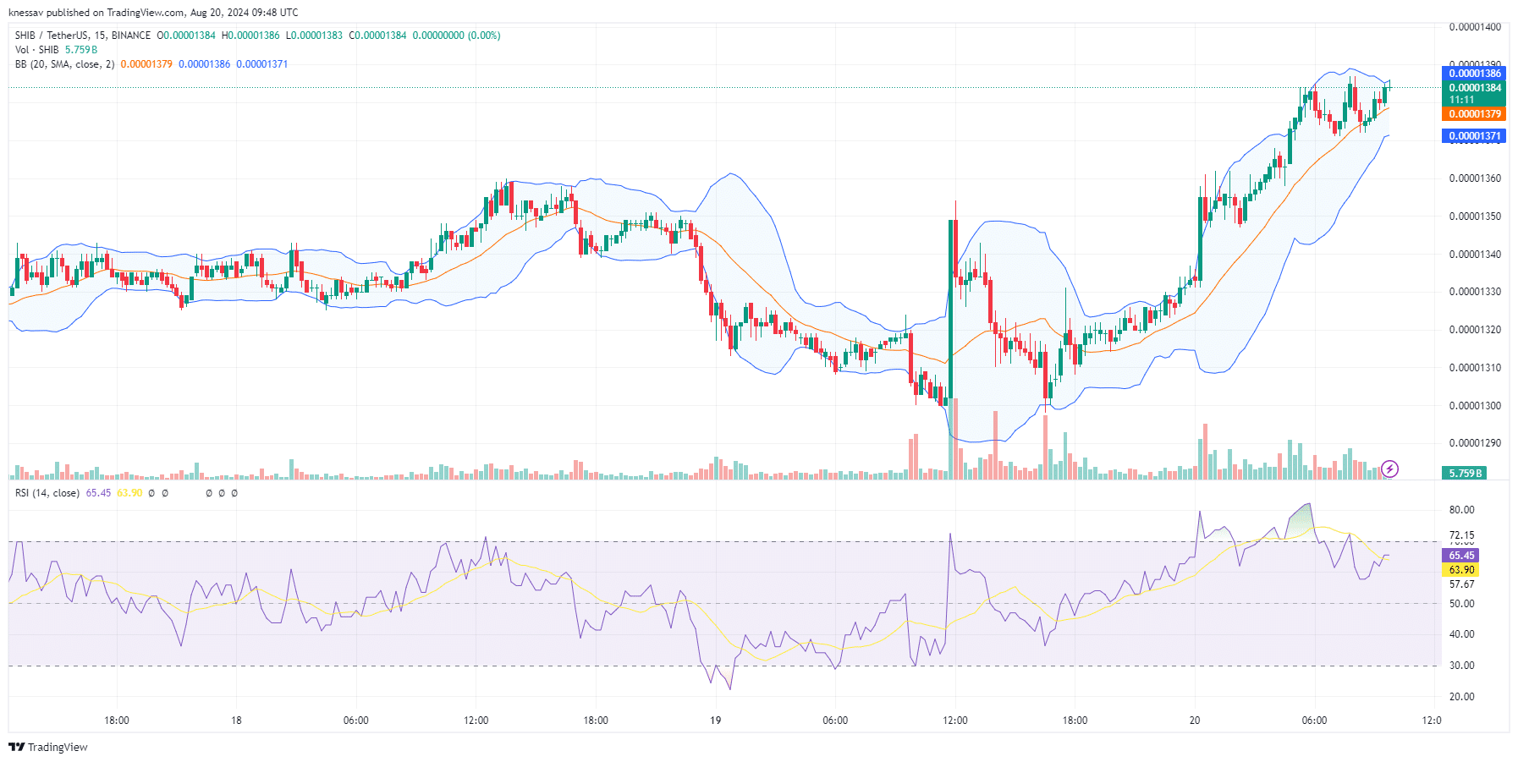Click the open value O0.00001384
This screenshot has width=1518, height=762.
pos(186,36)
